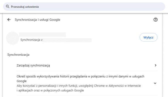Click the Synchronizacja z account text
This screenshot has height=97, width=168.
31,40
